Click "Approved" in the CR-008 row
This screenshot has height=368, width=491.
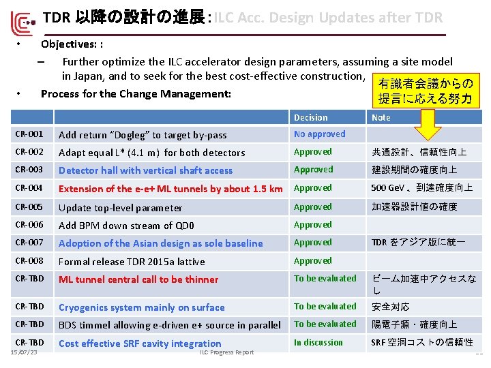[313, 261]
